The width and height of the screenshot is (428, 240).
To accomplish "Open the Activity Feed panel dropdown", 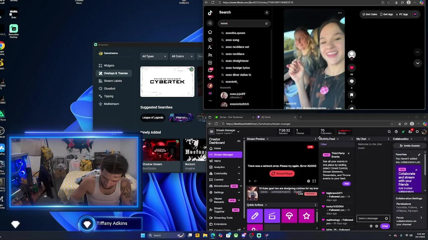I will pos(338,139).
